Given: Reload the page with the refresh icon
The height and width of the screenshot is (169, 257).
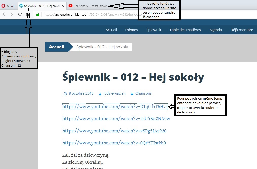Looking at the screenshot, I should click(20, 14).
